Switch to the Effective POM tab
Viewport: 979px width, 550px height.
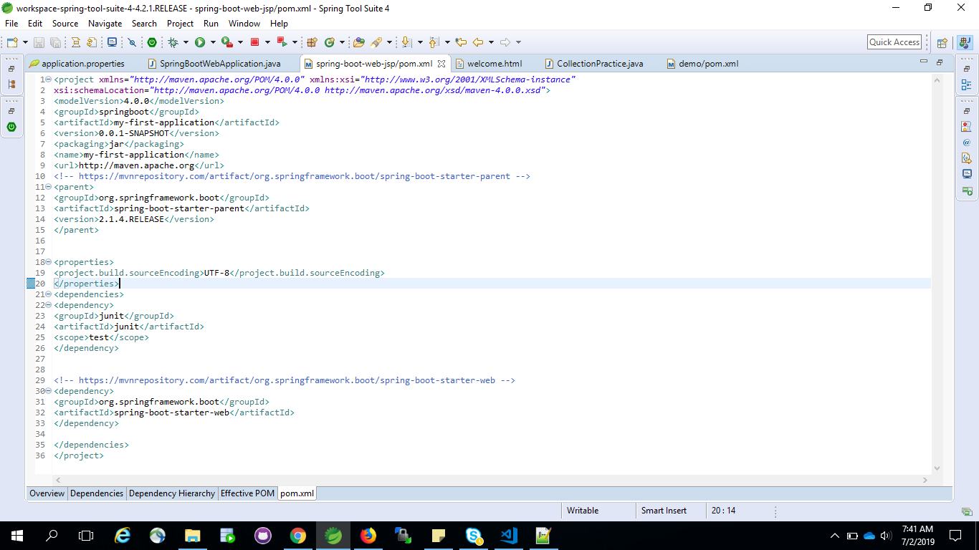pyautogui.click(x=247, y=493)
